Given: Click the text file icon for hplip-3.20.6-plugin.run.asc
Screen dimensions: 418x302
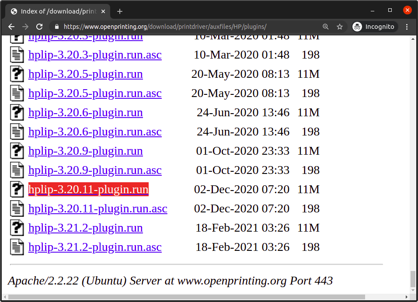Looking at the screenshot, I should pos(17,132).
